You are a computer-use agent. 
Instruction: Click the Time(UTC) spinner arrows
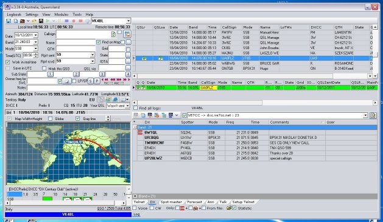(36, 56)
